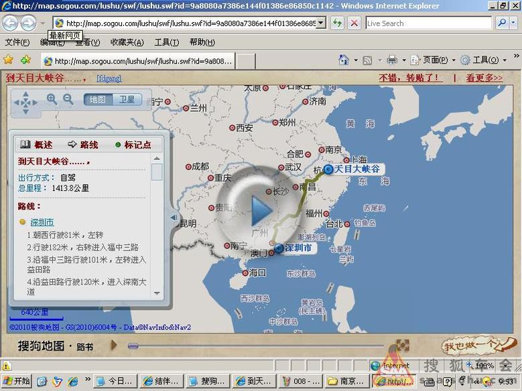Open the Home button dropdown arrow
This screenshot has height=391, width=522.
click(356, 60)
